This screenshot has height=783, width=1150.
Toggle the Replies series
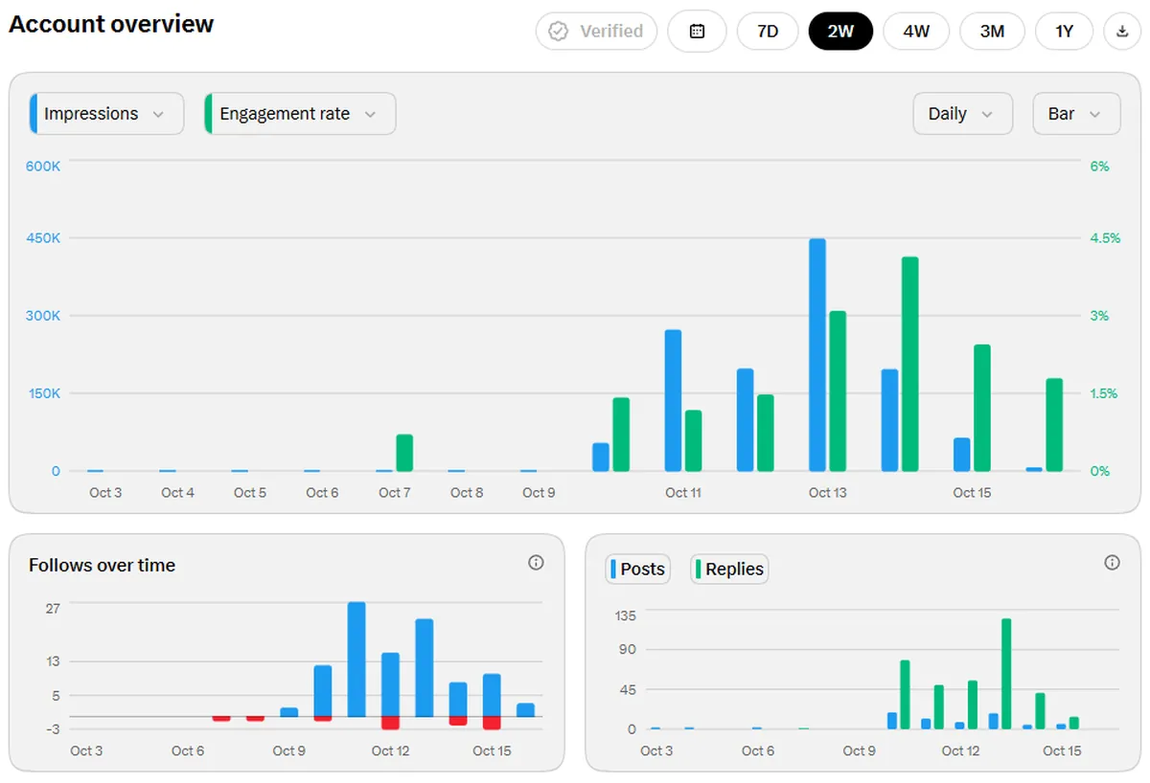click(x=729, y=569)
